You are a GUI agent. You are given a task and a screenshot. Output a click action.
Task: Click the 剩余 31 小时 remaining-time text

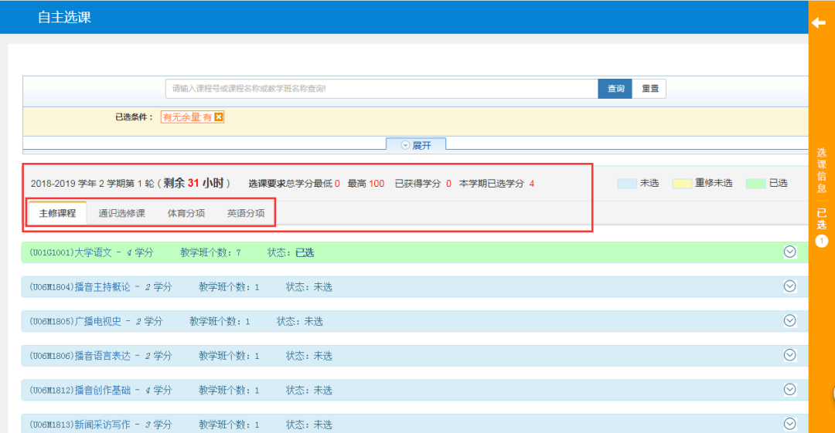[193, 183]
